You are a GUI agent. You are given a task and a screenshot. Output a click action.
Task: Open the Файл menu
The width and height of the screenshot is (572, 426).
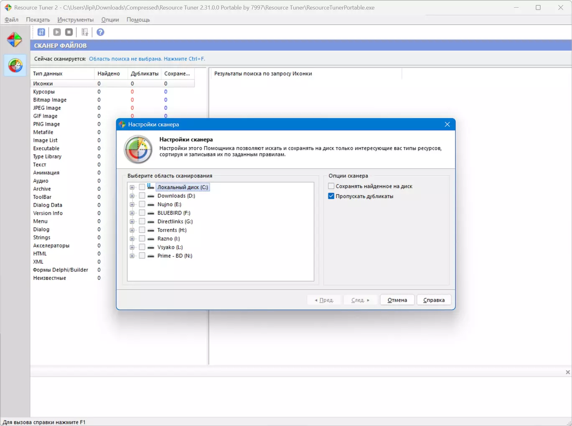coord(11,20)
